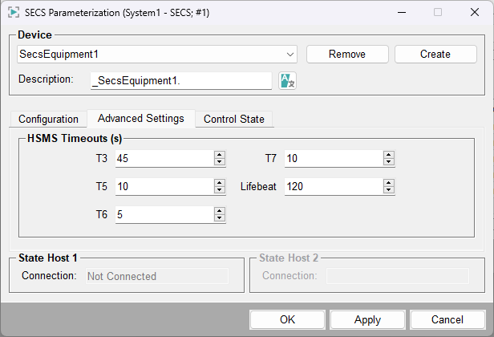The image size is (494, 337).
Task: Click the translate icon next to Description
Action: click(287, 80)
